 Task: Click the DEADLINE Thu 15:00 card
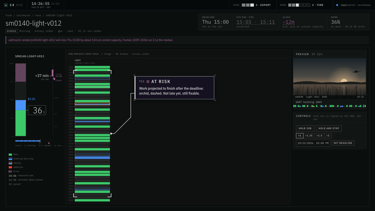[216, 22]
